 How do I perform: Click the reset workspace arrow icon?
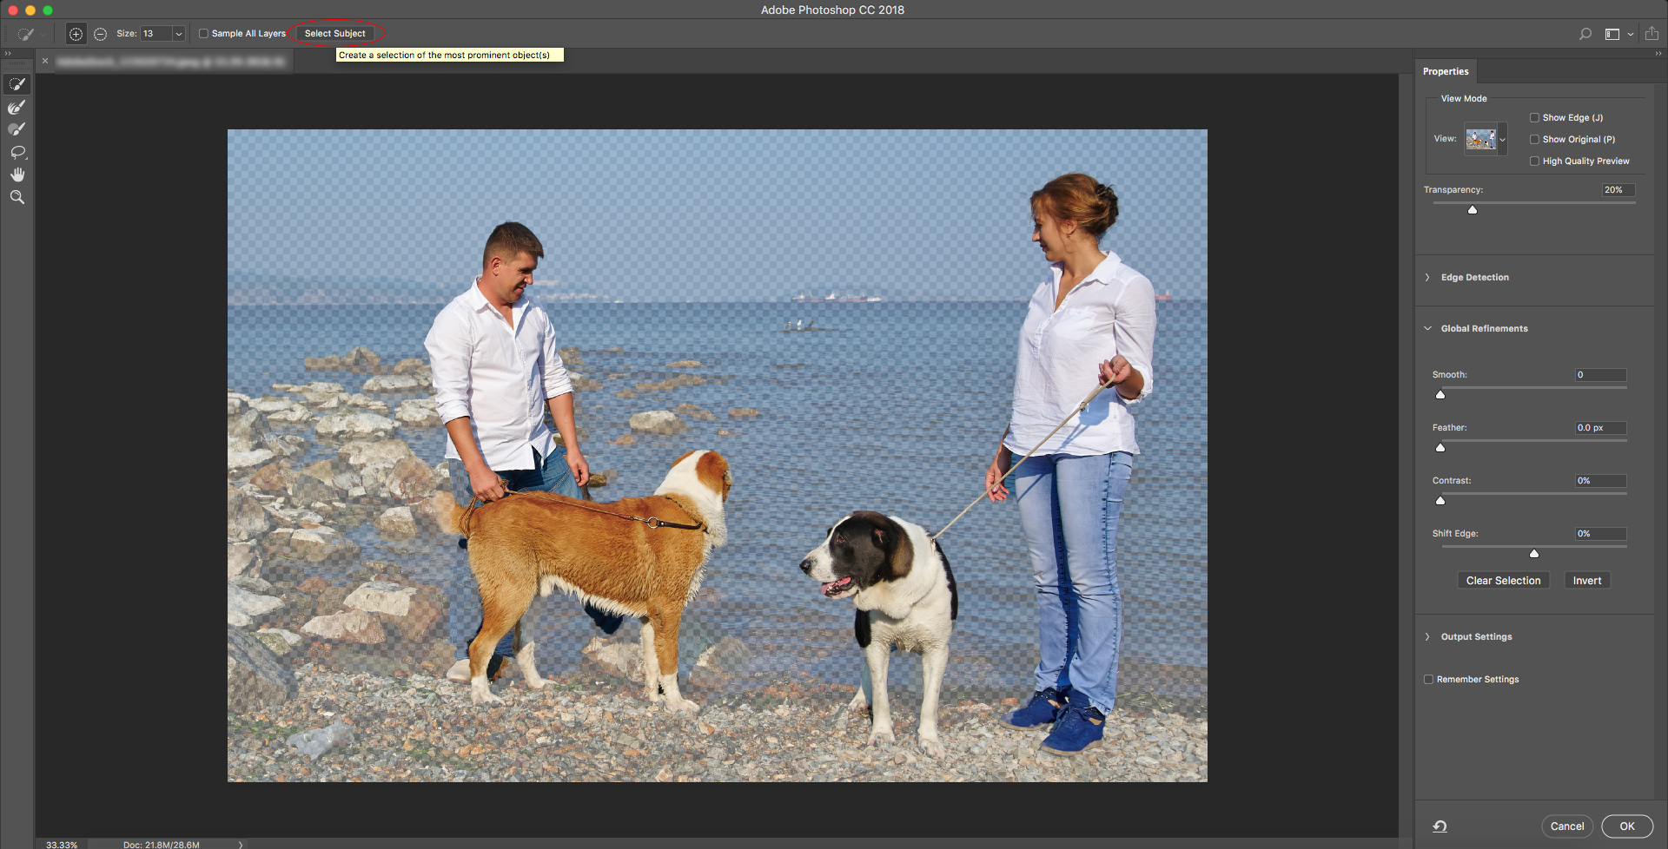pos(1440,826)
